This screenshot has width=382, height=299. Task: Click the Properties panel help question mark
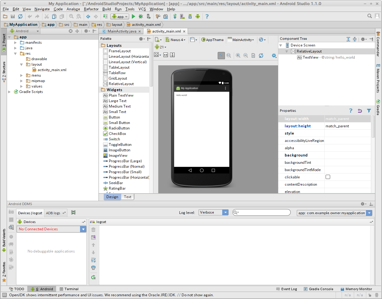(351, 111)
